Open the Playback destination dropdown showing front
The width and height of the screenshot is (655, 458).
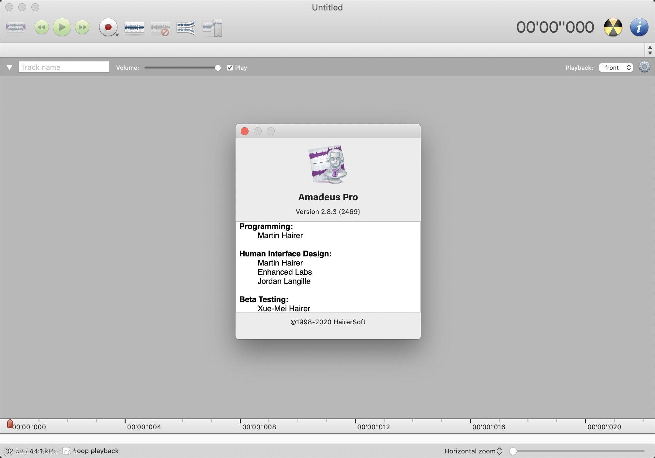pyautogui.click(x=615, y=67)
